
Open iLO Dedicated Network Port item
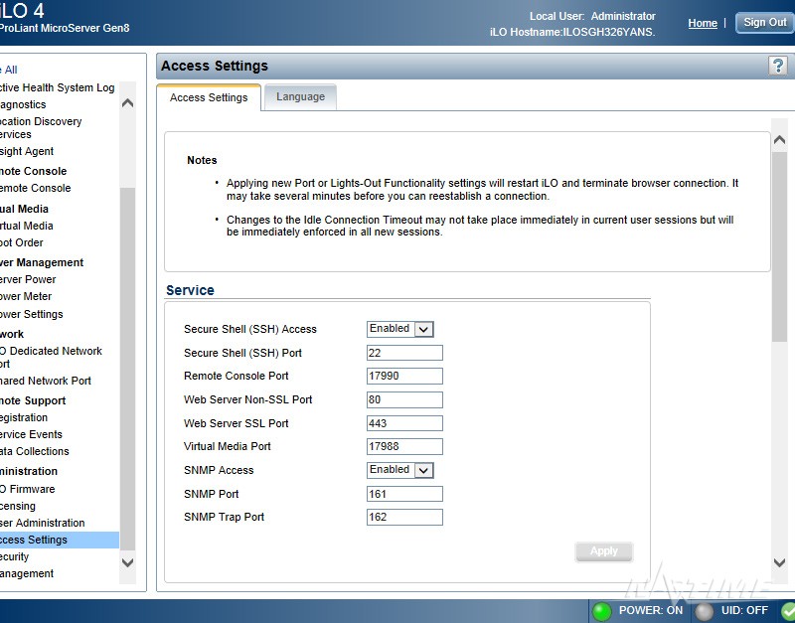point(51,358)
